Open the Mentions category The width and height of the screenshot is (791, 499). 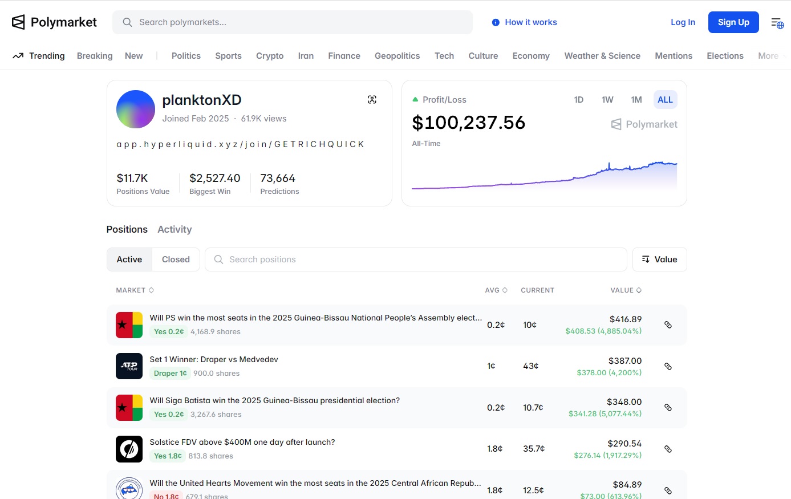pos(674,56)
